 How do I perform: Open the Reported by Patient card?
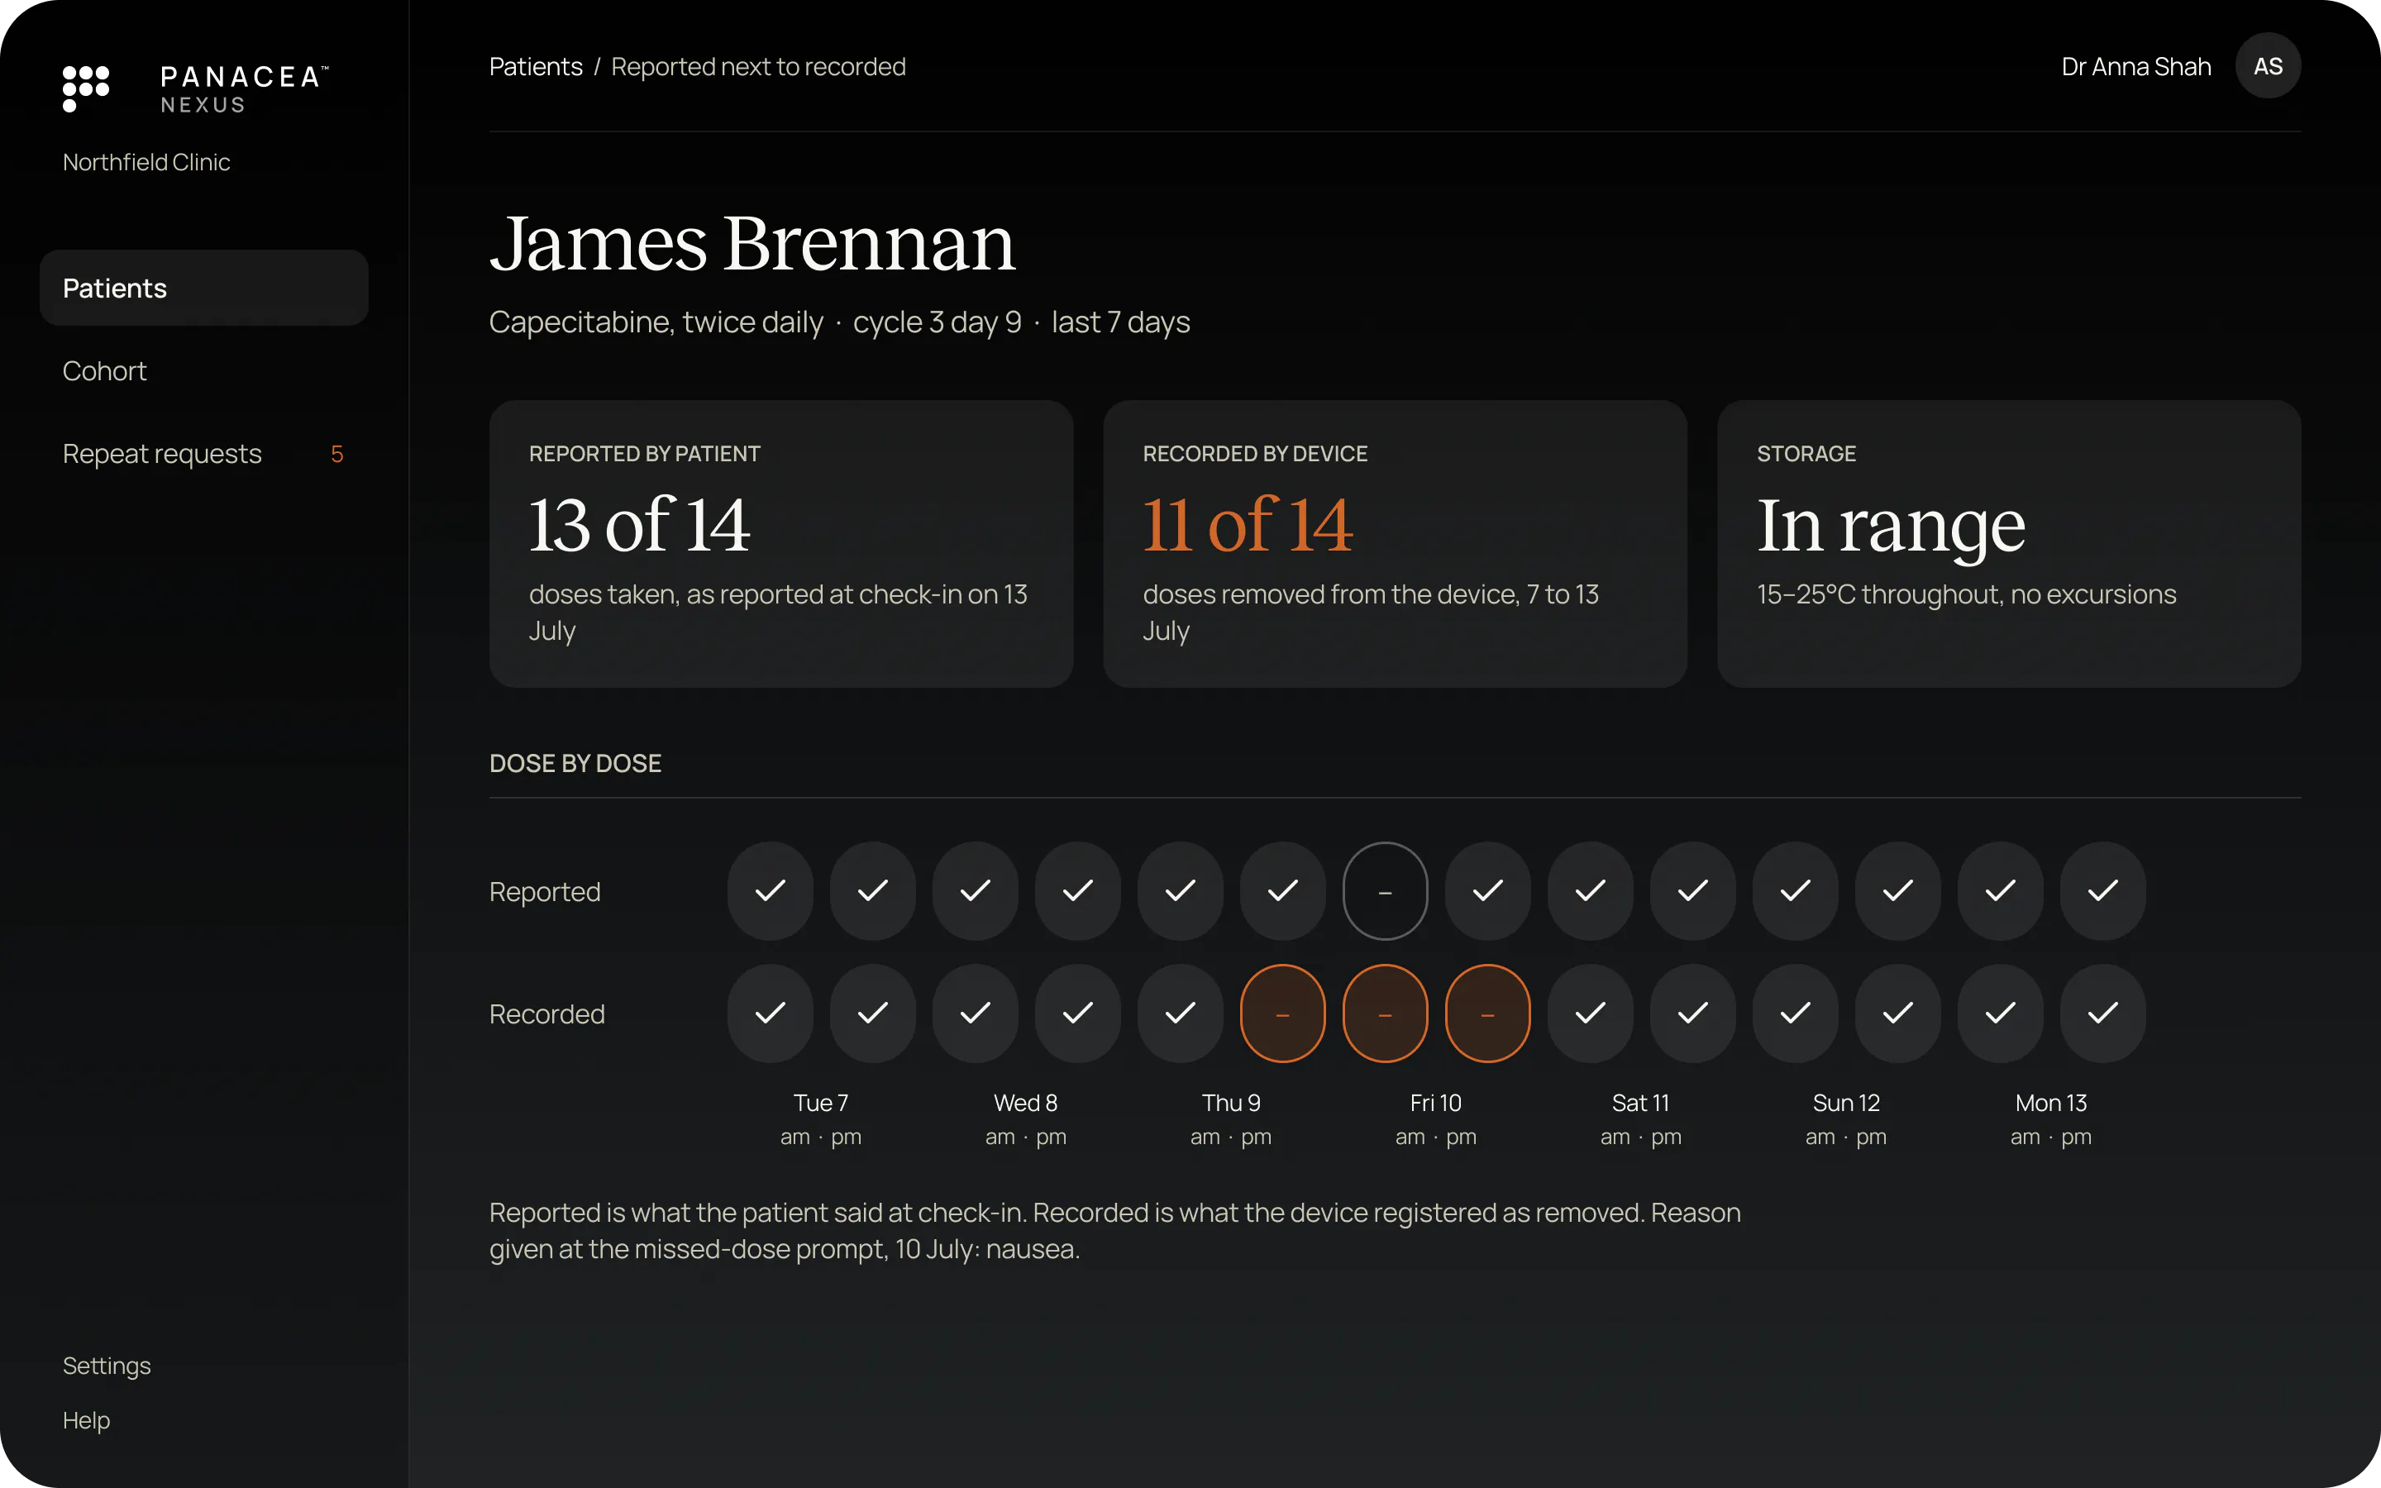[x=781, y=543]
